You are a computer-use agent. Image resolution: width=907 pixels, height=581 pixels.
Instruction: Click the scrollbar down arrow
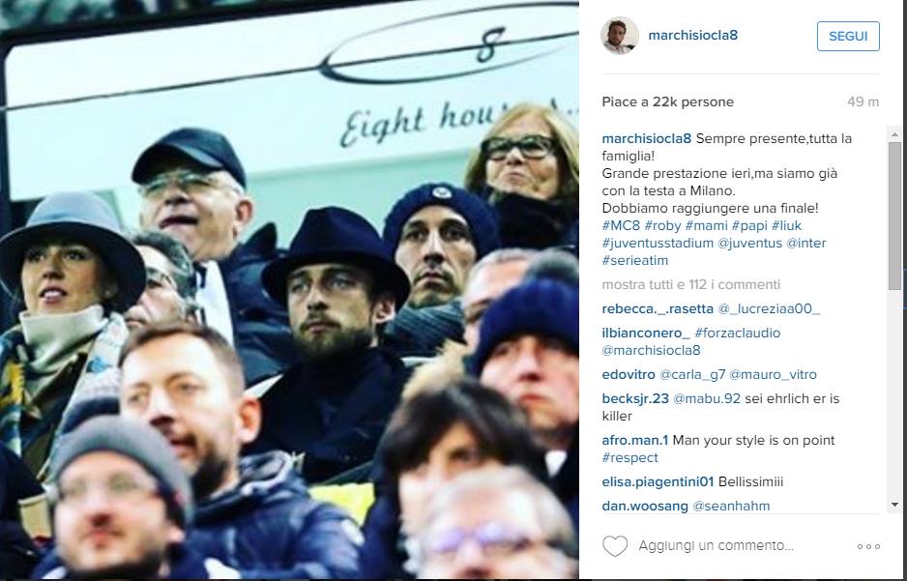(x=894, y=505)
